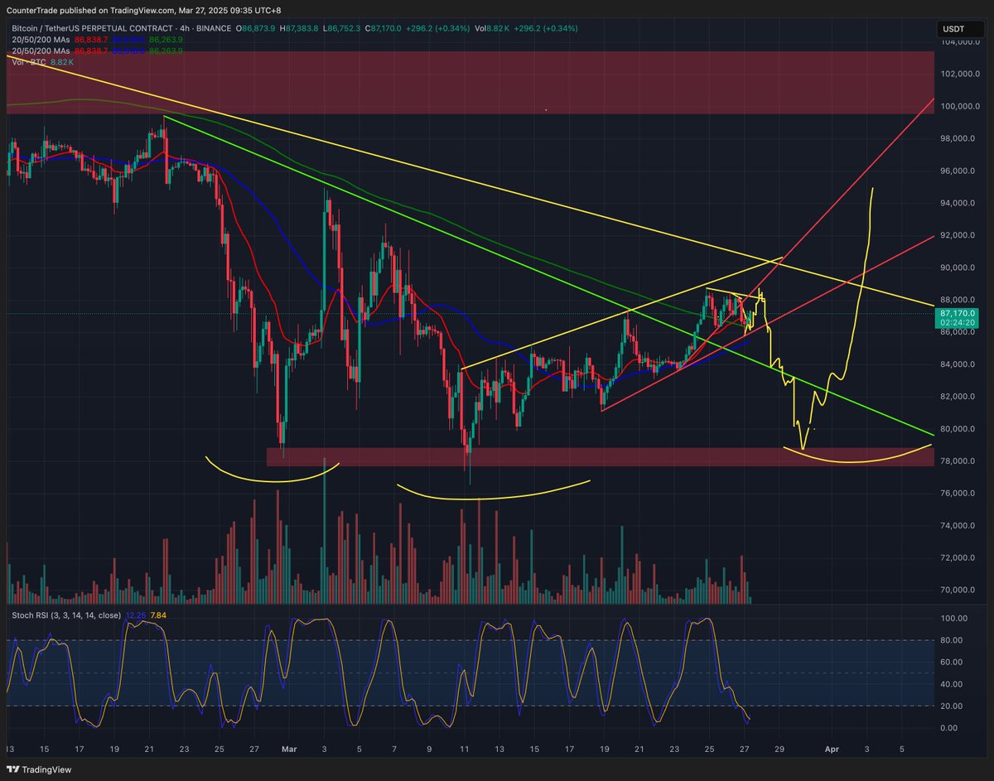Click the CounterTrade publisher name

pyautogui.click(x=33, y=8)
